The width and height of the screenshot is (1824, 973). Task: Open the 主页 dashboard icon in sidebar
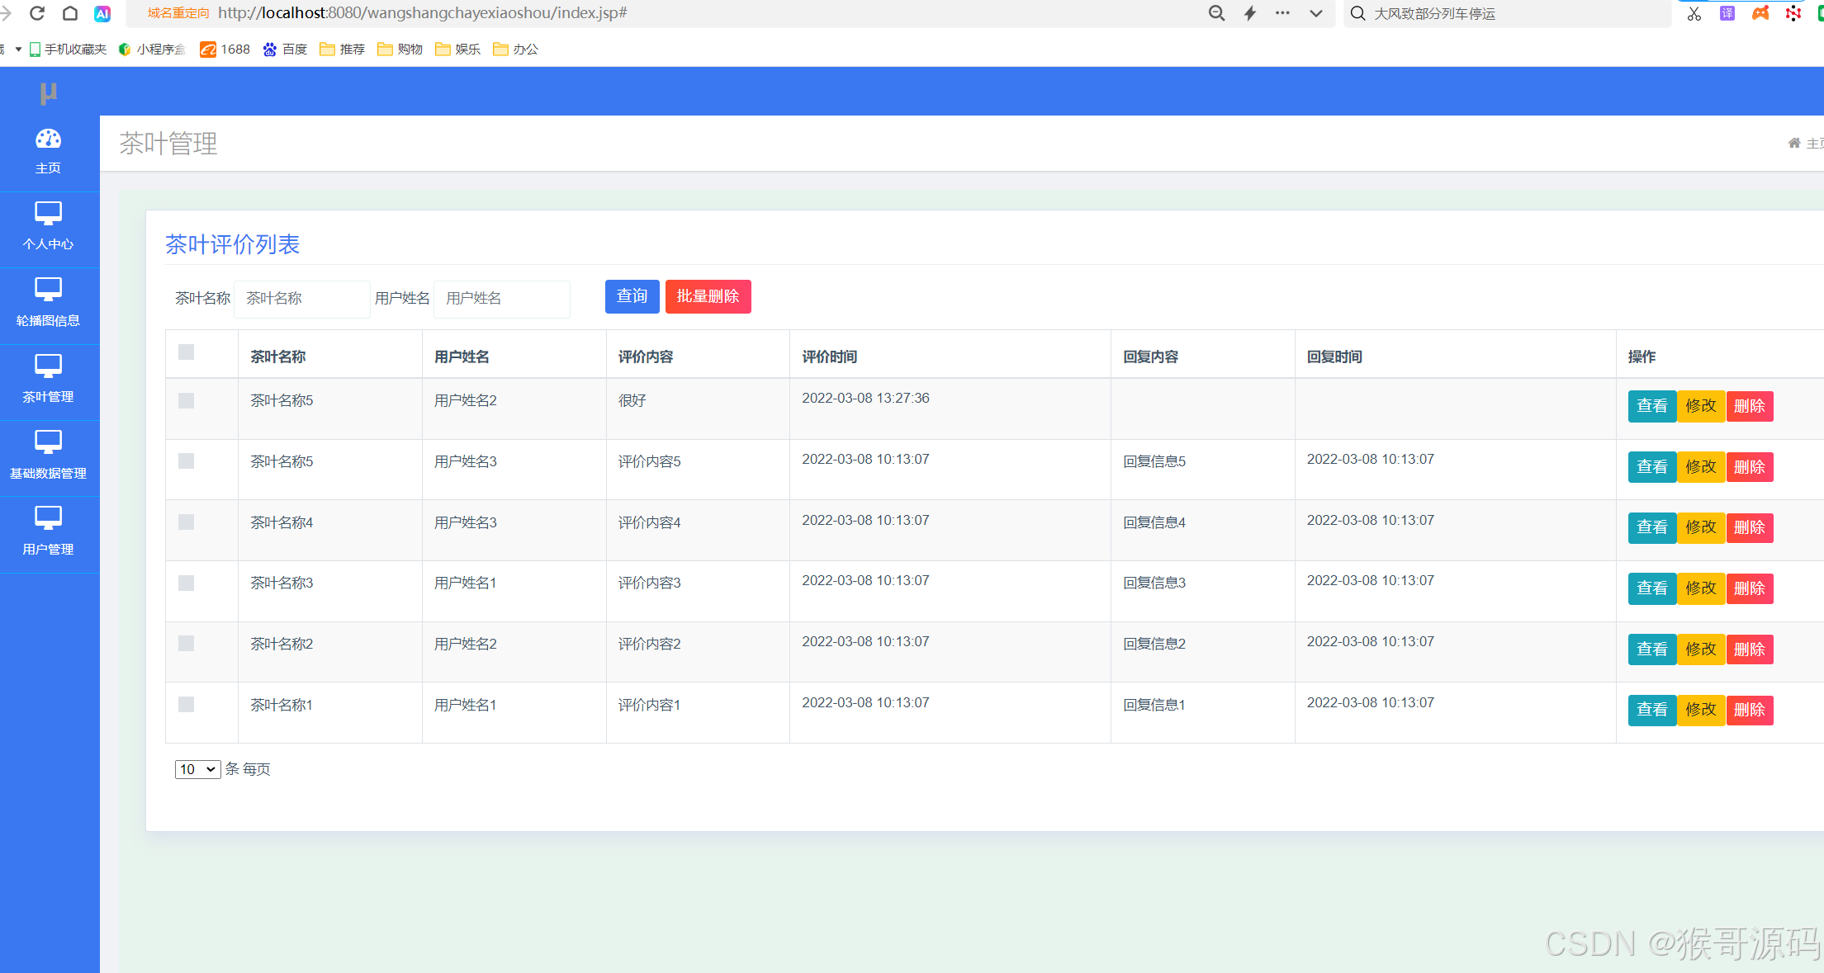(x=48, y=139)
